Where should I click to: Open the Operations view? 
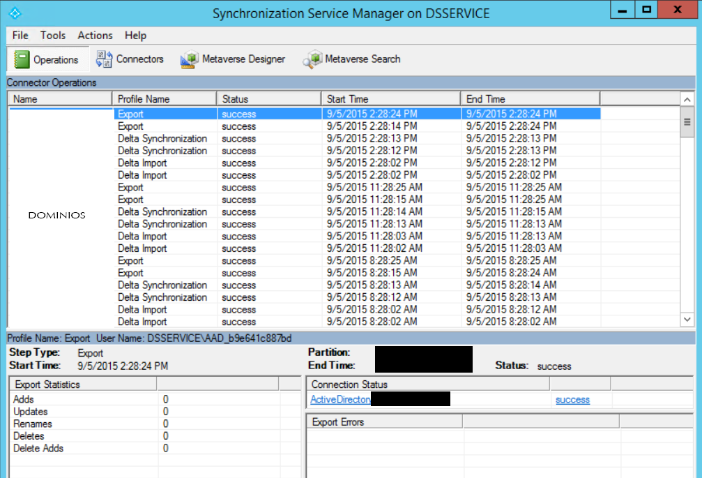coord(47,59)
